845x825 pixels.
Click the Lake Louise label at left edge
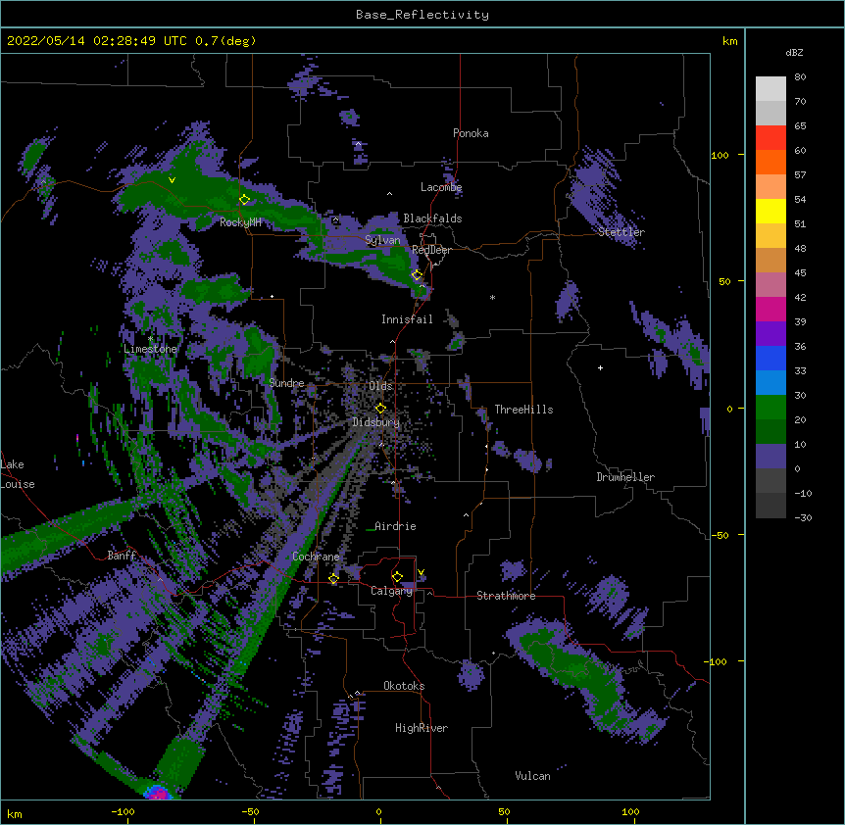(18, 474)
